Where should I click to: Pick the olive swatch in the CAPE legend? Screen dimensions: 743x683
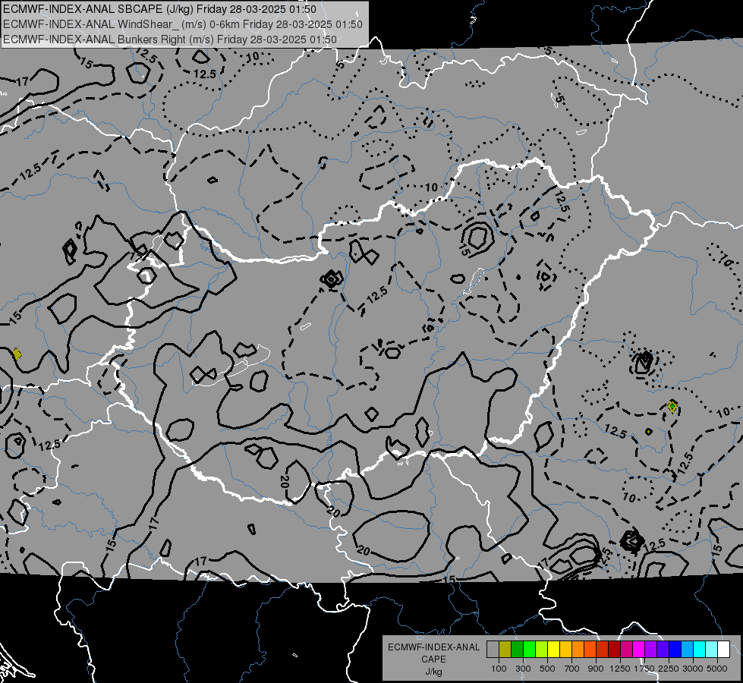(505, 650)
